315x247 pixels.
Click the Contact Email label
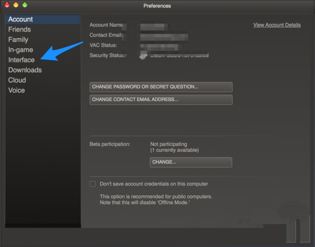tap(106, 35)
